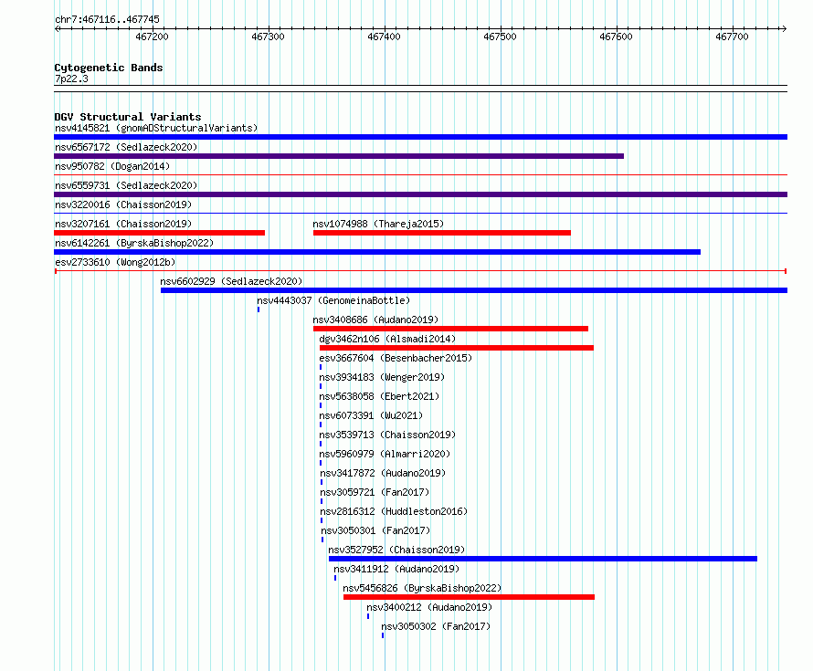This screenshot has height=671, width=813.
Task: Click the blue nsv6602929 variant bar
Action: coord(474,290)
